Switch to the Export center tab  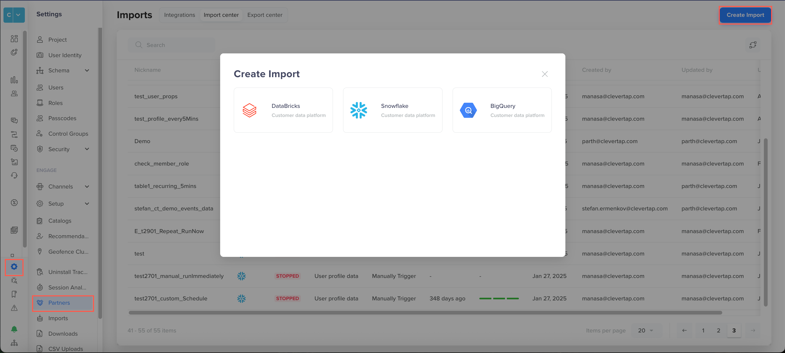[265, 15]
